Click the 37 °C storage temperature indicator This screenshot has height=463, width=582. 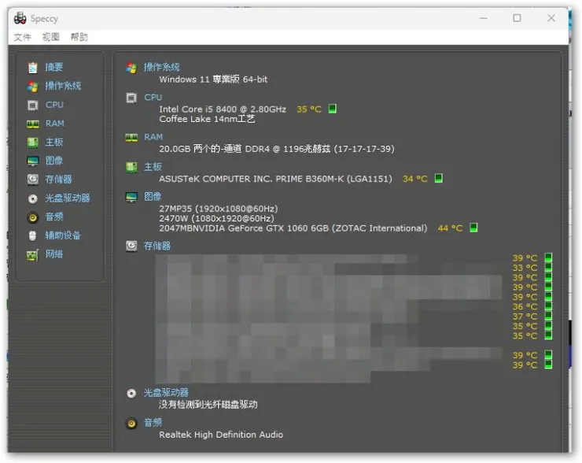tap(548, 316)
